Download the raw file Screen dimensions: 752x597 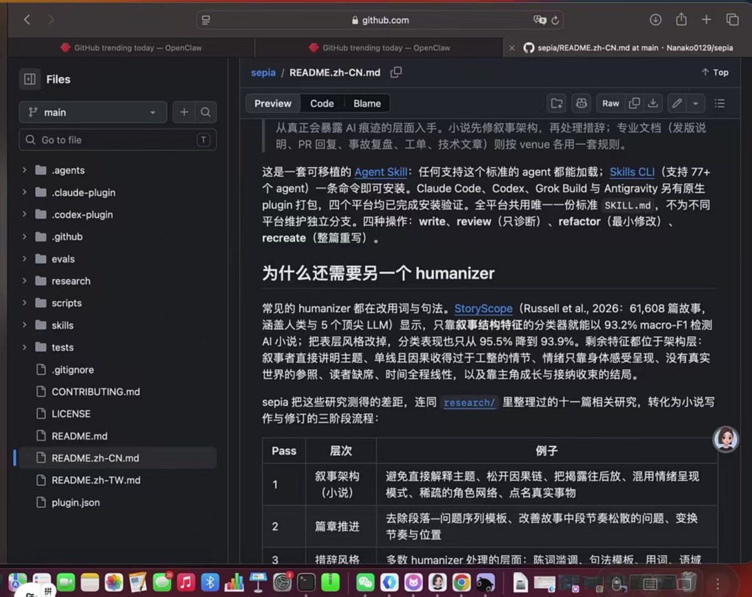[653, 103]
